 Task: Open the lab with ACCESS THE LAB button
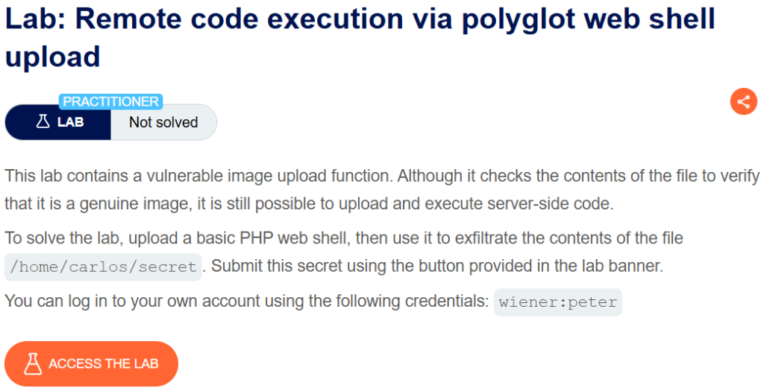(91, 363)
